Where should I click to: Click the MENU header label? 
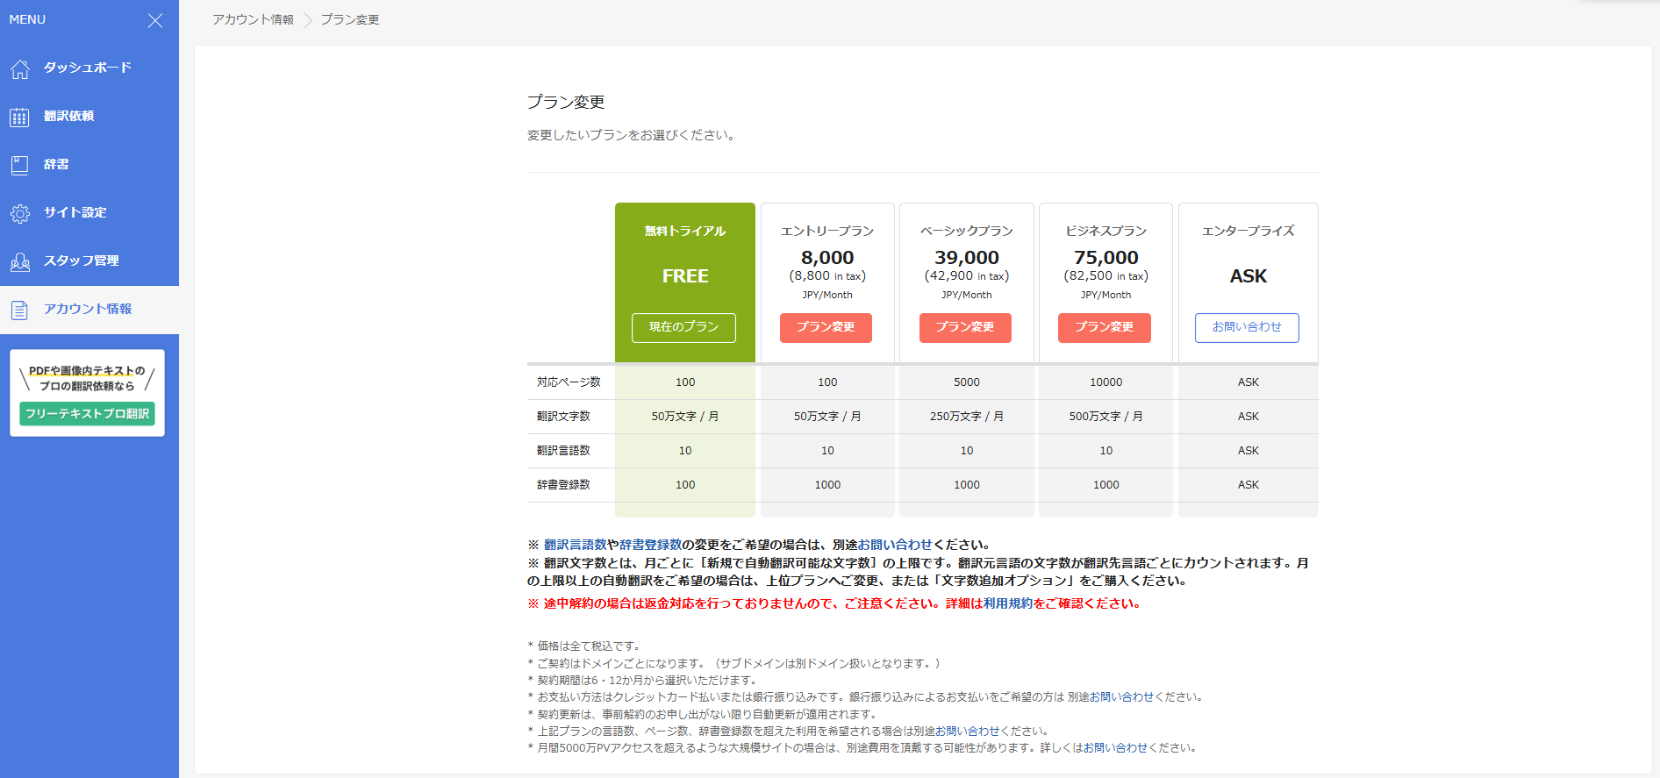[27, 19]
